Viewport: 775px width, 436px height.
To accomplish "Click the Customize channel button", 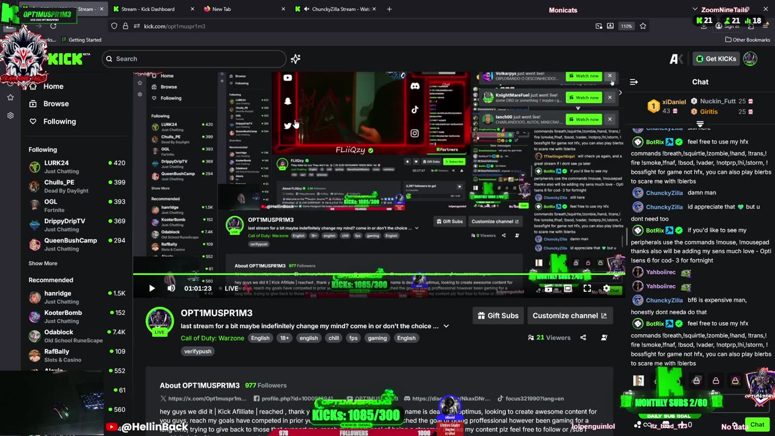I will pyautogui.click(x=569, y=315).
